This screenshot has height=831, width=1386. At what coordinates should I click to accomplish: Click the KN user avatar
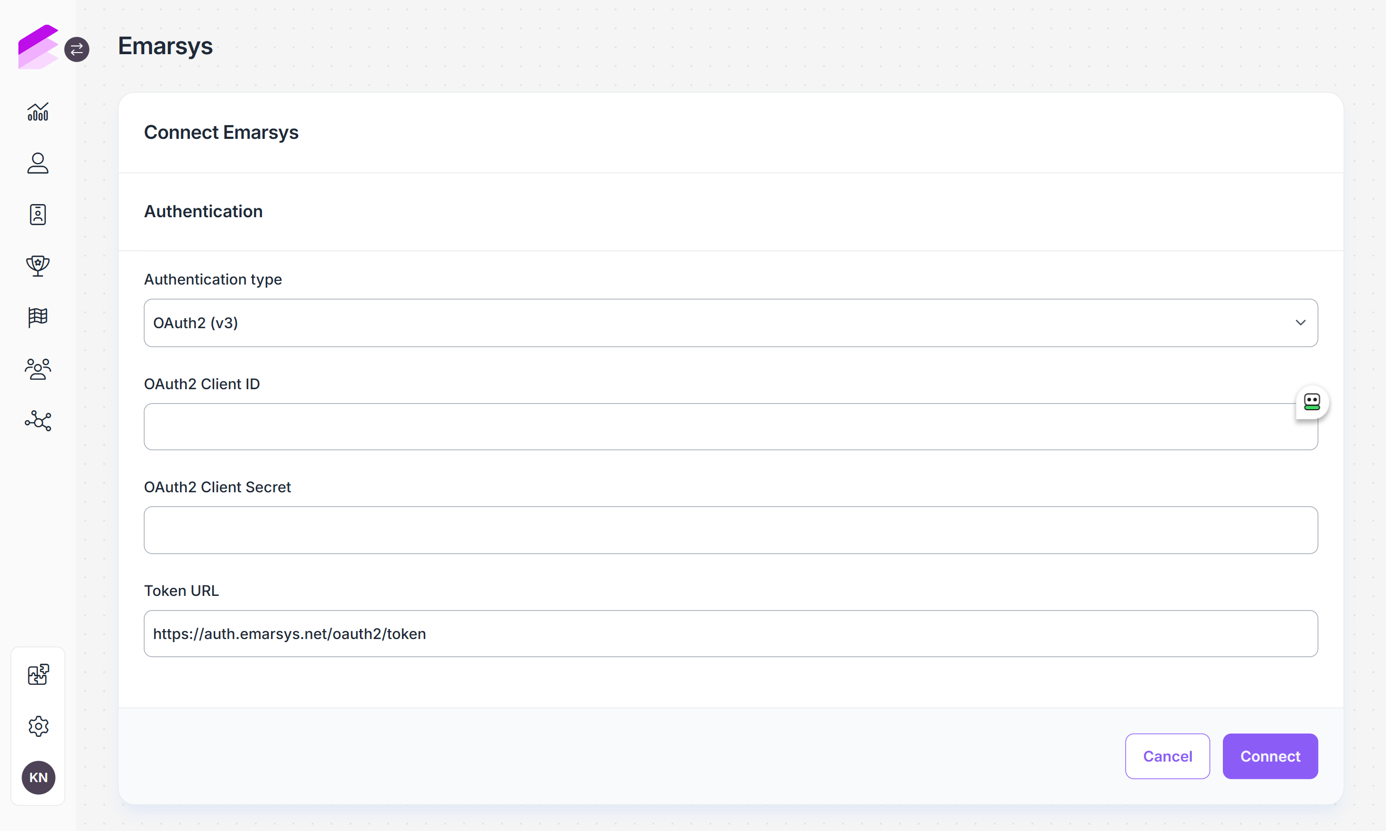pos(38,778)
